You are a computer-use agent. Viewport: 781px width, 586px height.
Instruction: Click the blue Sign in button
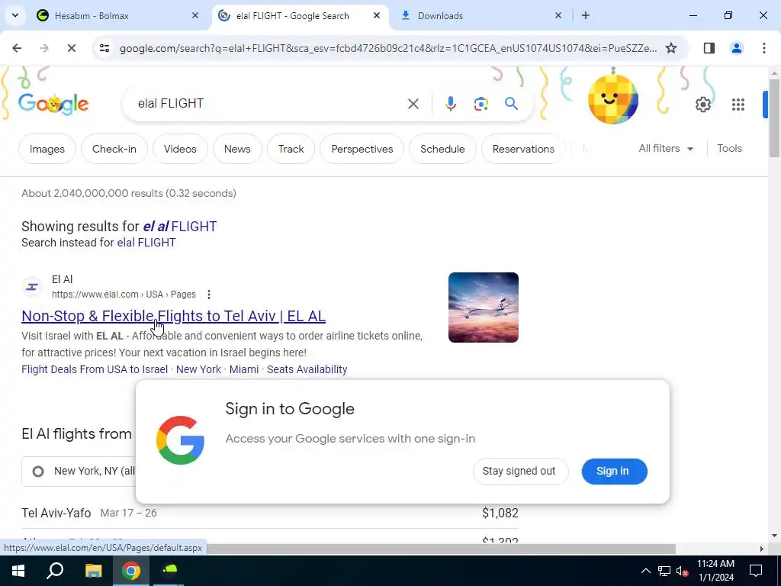613,471
